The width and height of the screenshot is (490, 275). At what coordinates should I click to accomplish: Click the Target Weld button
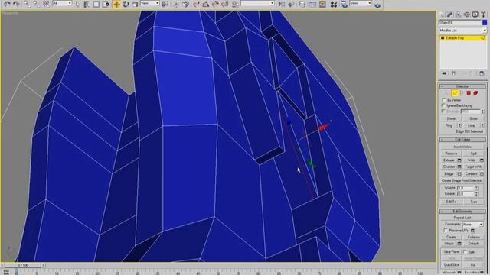[474, 167]
